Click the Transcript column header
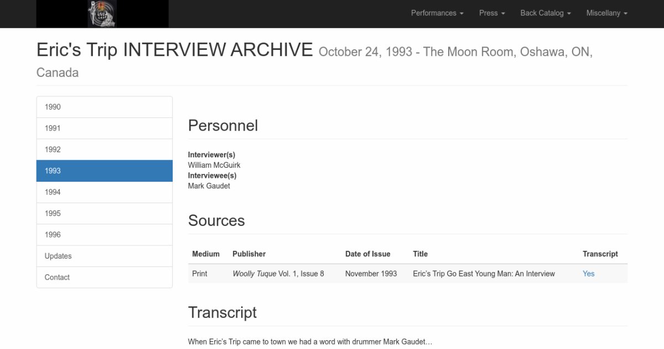 click(x=600, y=254)
